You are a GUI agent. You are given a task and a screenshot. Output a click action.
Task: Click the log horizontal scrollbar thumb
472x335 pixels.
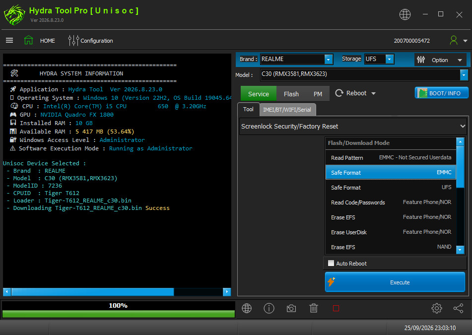[x=92, y=292]
